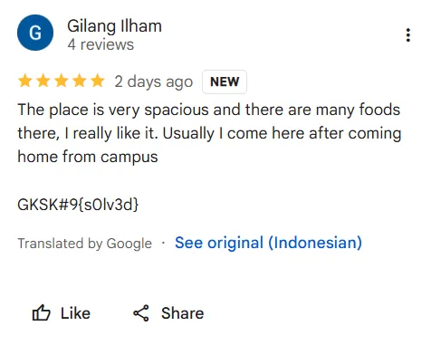Click the line ending home from campus
The image size is (431, 345).
[x=88, y=157]
